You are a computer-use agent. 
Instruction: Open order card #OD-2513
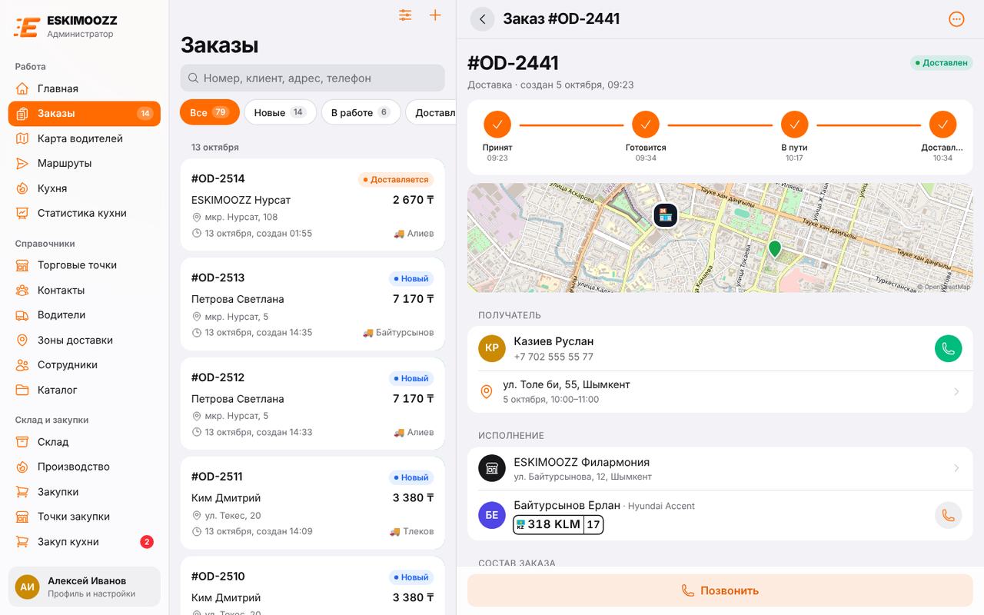tap(313, 304)
